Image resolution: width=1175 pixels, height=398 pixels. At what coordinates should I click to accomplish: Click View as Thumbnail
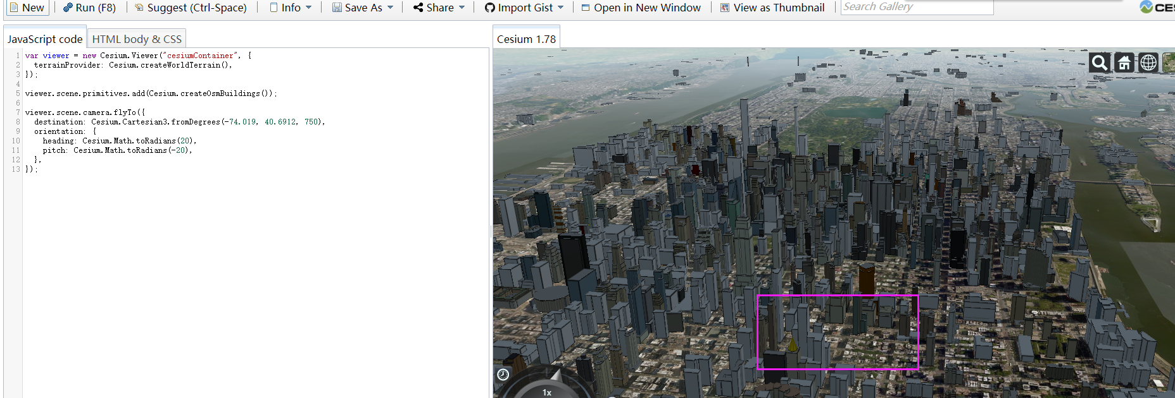pos(772,8)
